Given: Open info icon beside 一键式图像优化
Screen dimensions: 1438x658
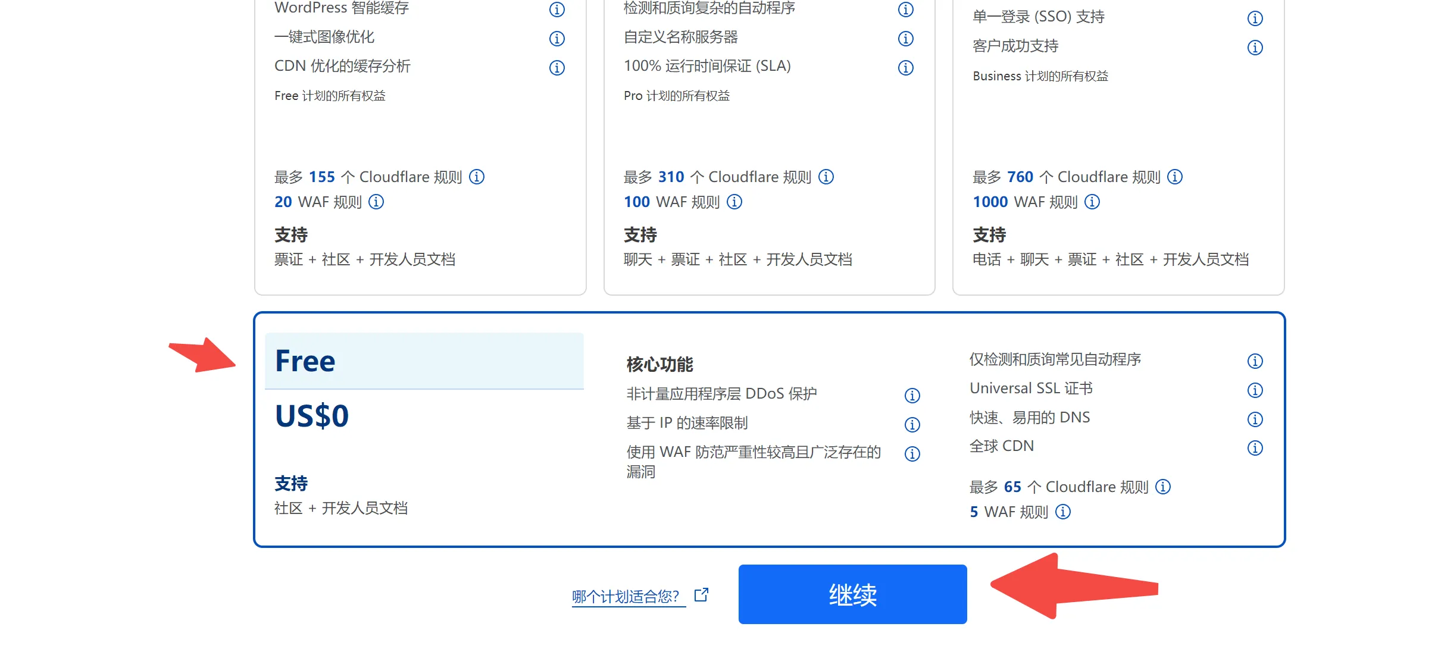Looking at the screenshot, I should pyautogui.click(x=557, y=39).
